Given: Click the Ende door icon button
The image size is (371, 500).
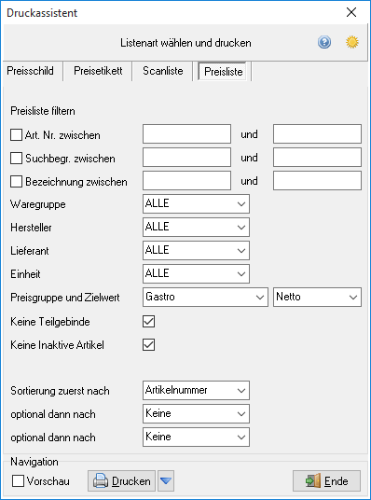Looking at the screenshot, I should coord(326,480).
